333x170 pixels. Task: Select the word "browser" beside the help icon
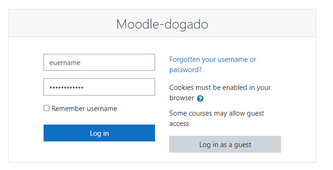182,98
